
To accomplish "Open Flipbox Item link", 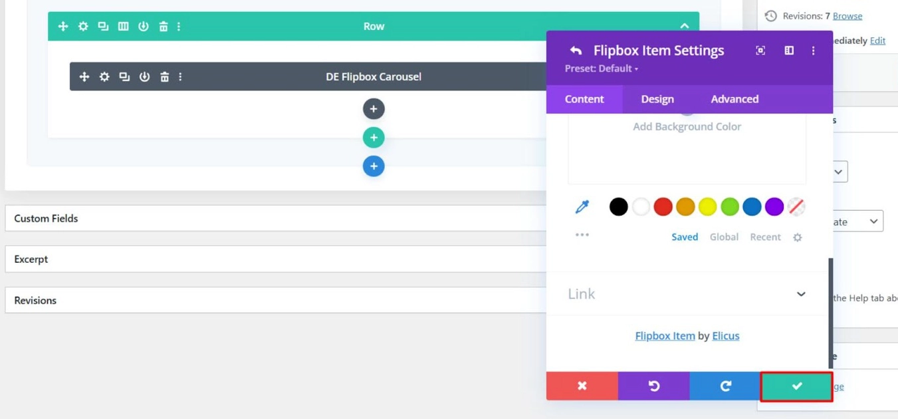I will (x=665, y=336).
